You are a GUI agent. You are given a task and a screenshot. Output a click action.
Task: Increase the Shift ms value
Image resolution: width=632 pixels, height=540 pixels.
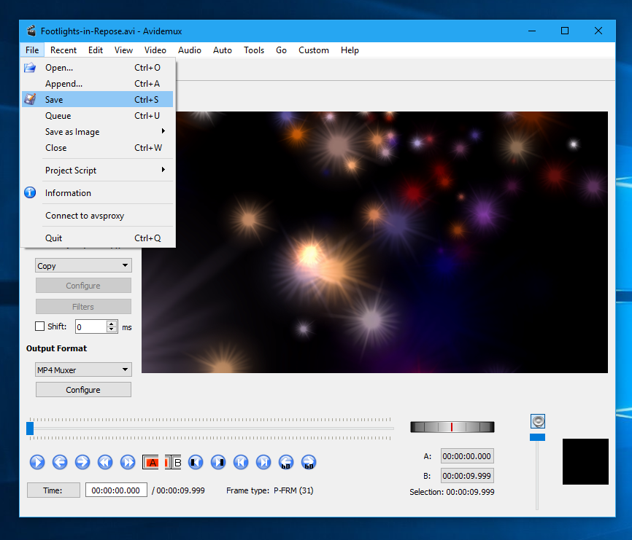click(x=112, y=324)
